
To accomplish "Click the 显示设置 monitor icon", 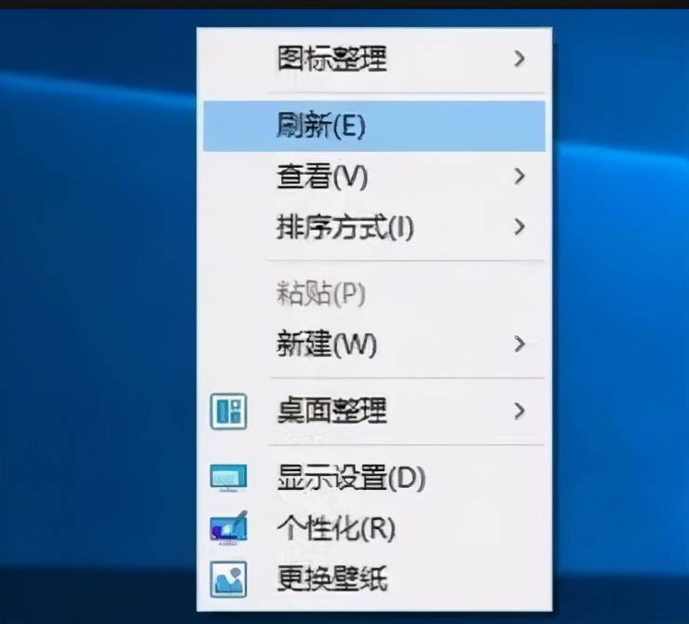I will click(x=228, y=478).
